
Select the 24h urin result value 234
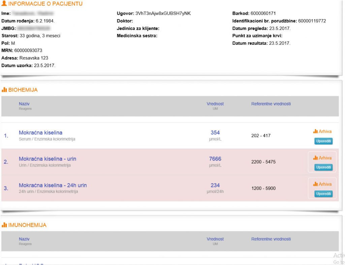[215, 185]
